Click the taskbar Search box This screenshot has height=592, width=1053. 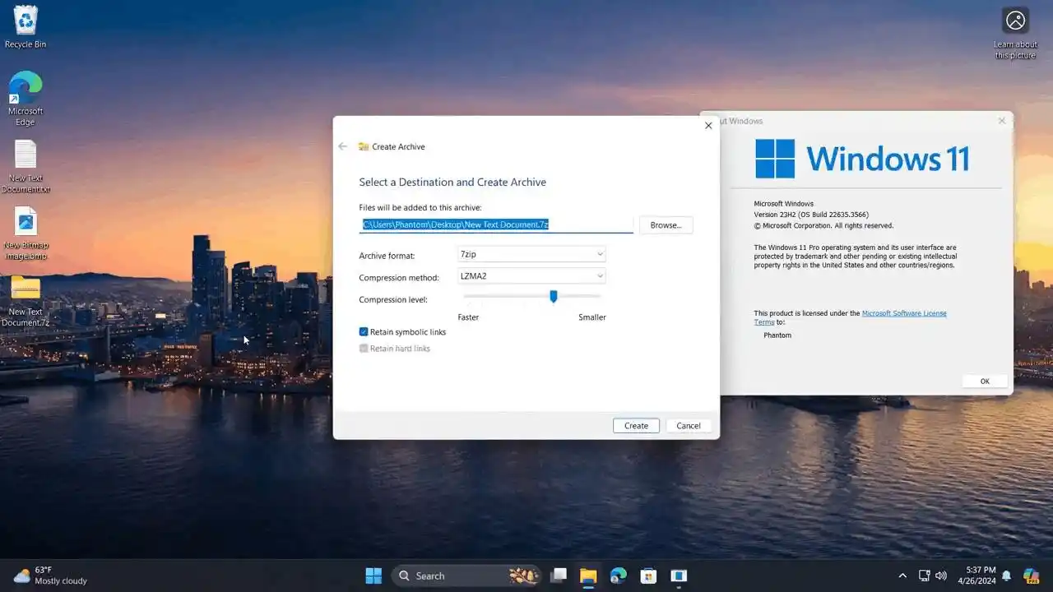tap(466, 576)
